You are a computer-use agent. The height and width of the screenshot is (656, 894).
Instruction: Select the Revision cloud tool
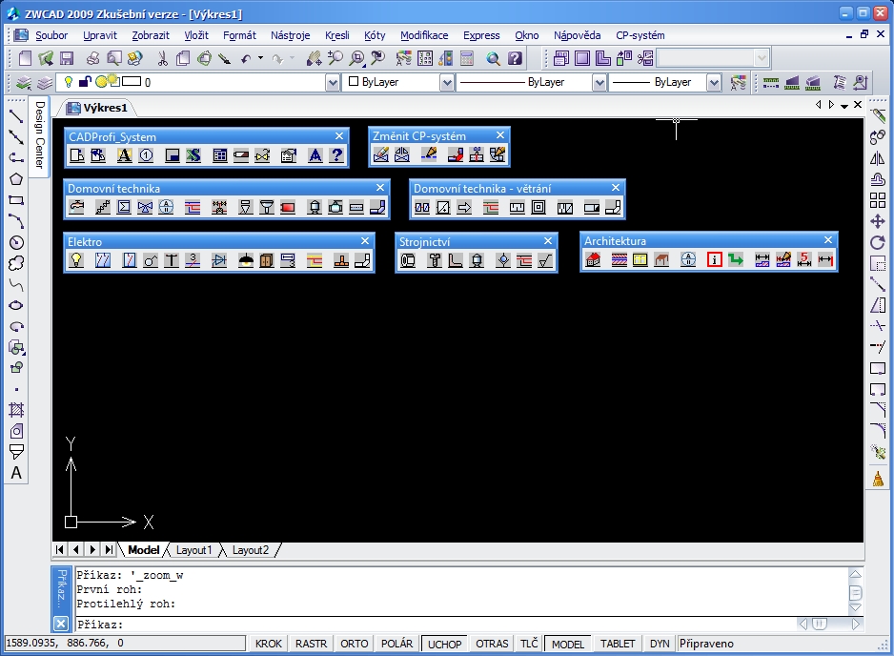(16, 263)
